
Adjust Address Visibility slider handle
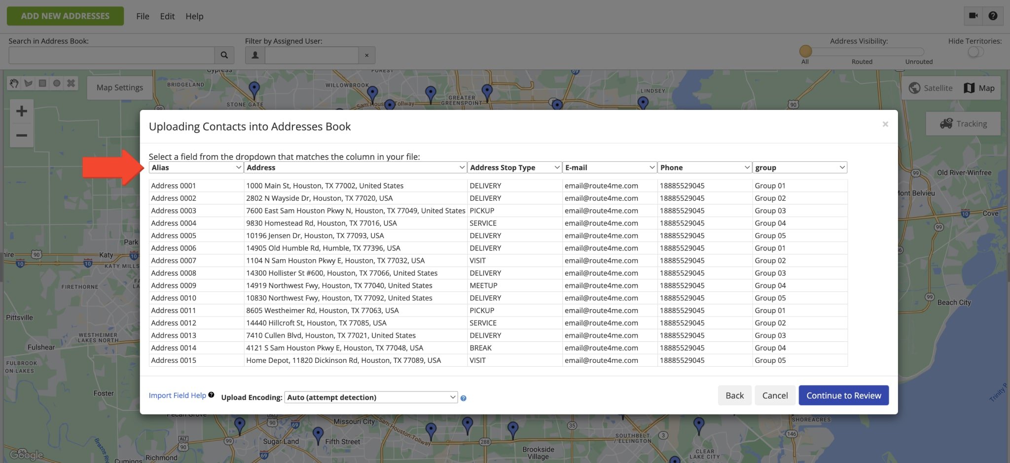[805, 51]
